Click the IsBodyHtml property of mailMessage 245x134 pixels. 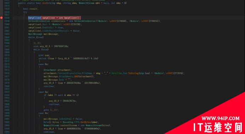[65, 119]
